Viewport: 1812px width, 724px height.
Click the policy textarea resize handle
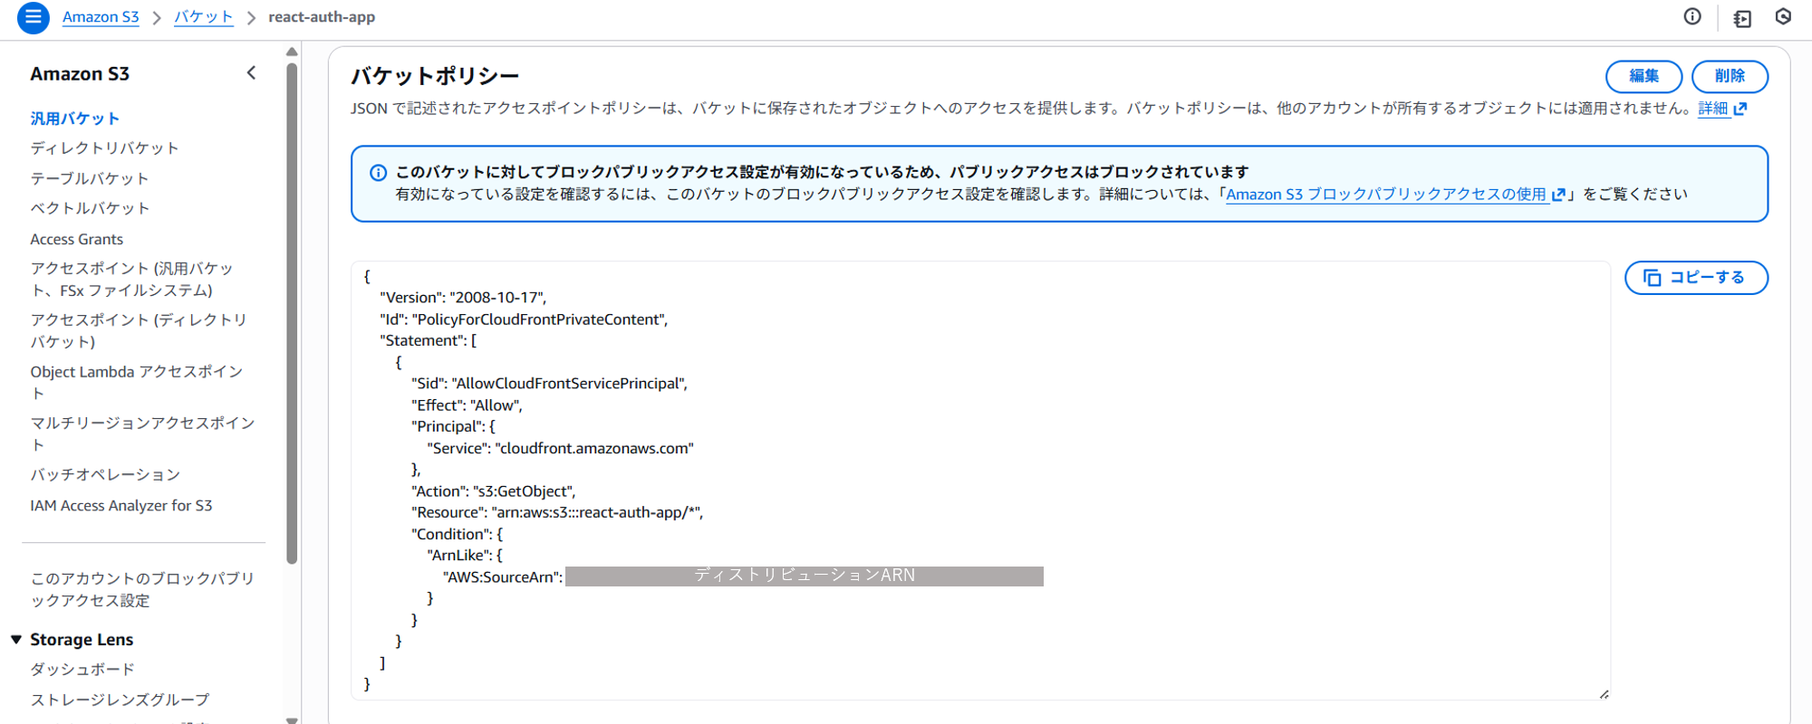click(x=1604, y=694)
